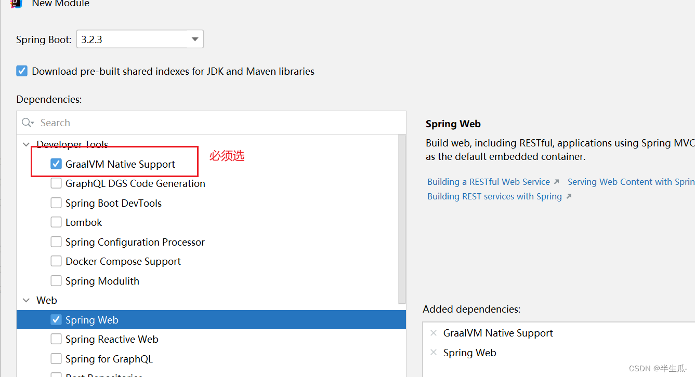This screenshot has width=695, height=377.
Task: Select the Spring Modulith row label
Action: coord(102,281)
